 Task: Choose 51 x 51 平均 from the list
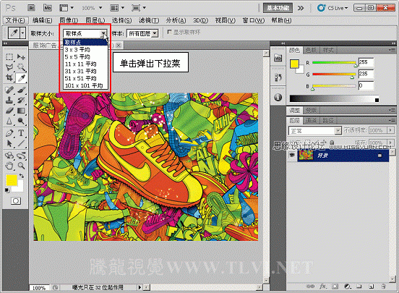[85, 78]
